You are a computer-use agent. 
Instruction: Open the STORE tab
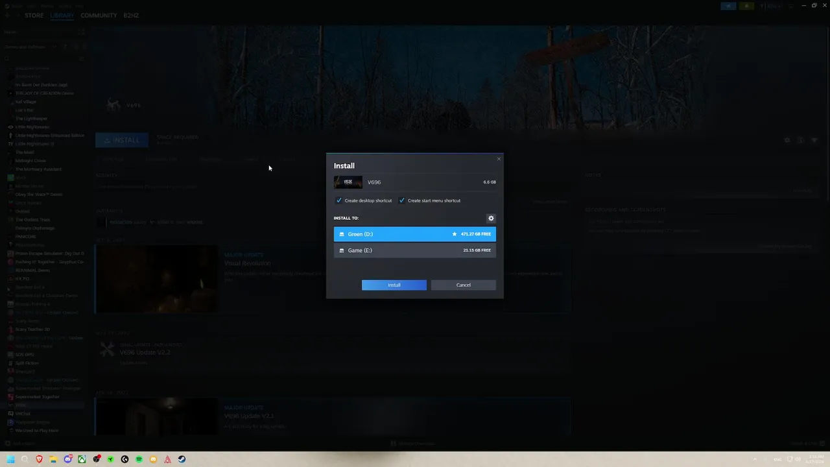[34, 16]
